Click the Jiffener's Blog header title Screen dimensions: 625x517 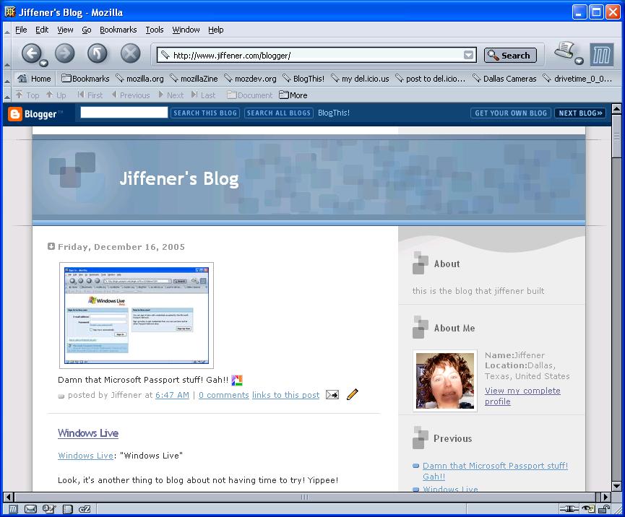pyautogui.click(x=179, y=178)
